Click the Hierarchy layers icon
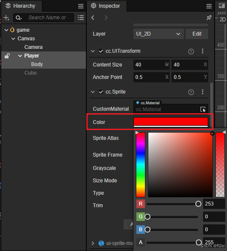This screenshot has width=227, height=251. point(8,6)
